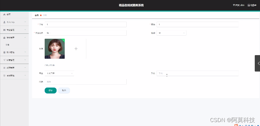Click the 首页 breadcrumb link
The height and width of the screenshot is (126, 260).
(37, 15)
